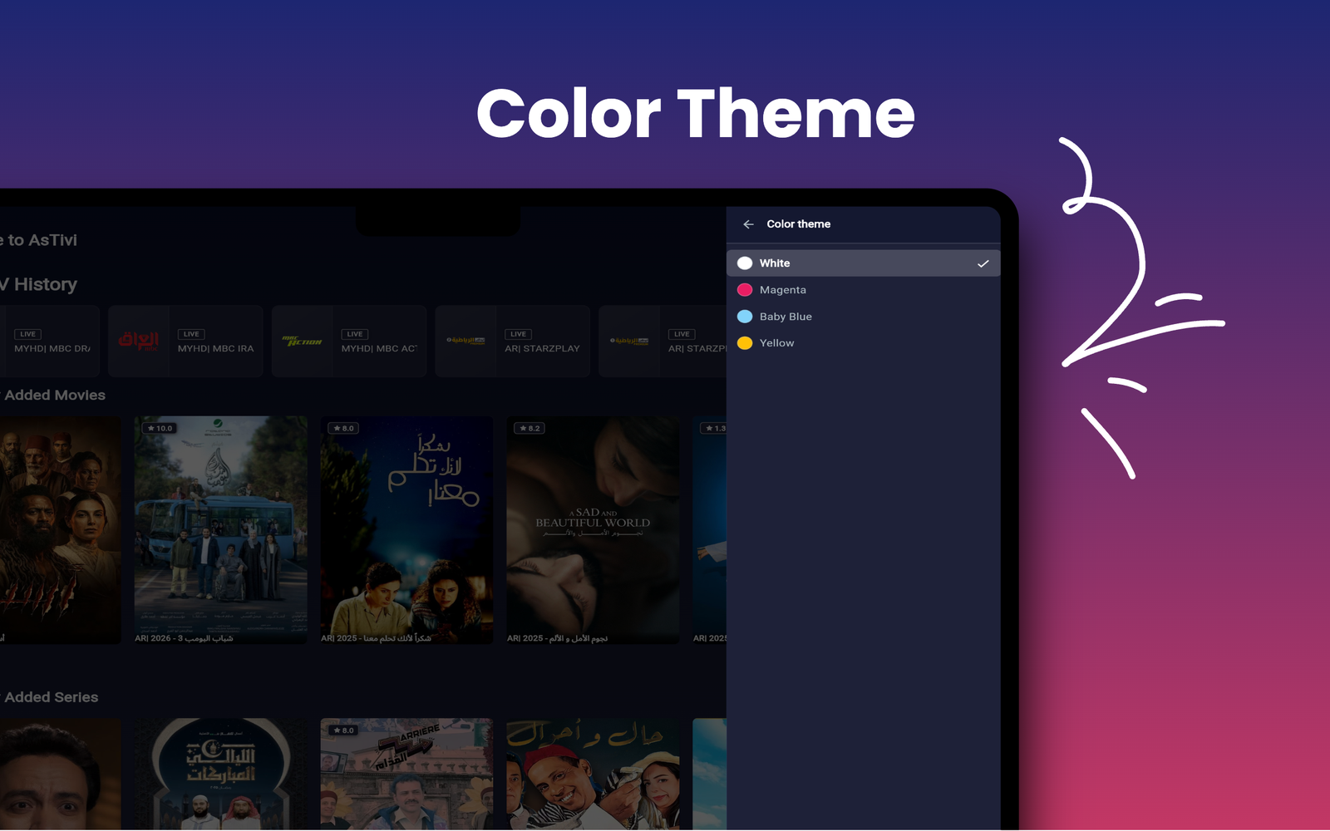This screenshot has height=831, width=1330.
Task: Open the MYHD| MBC AC live channel
Action: 349,342
